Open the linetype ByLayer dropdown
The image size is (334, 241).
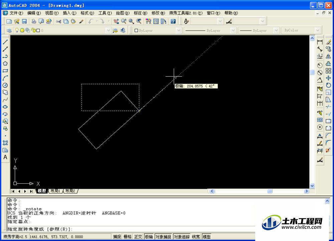pyautogui.click(x=233, y=30)
